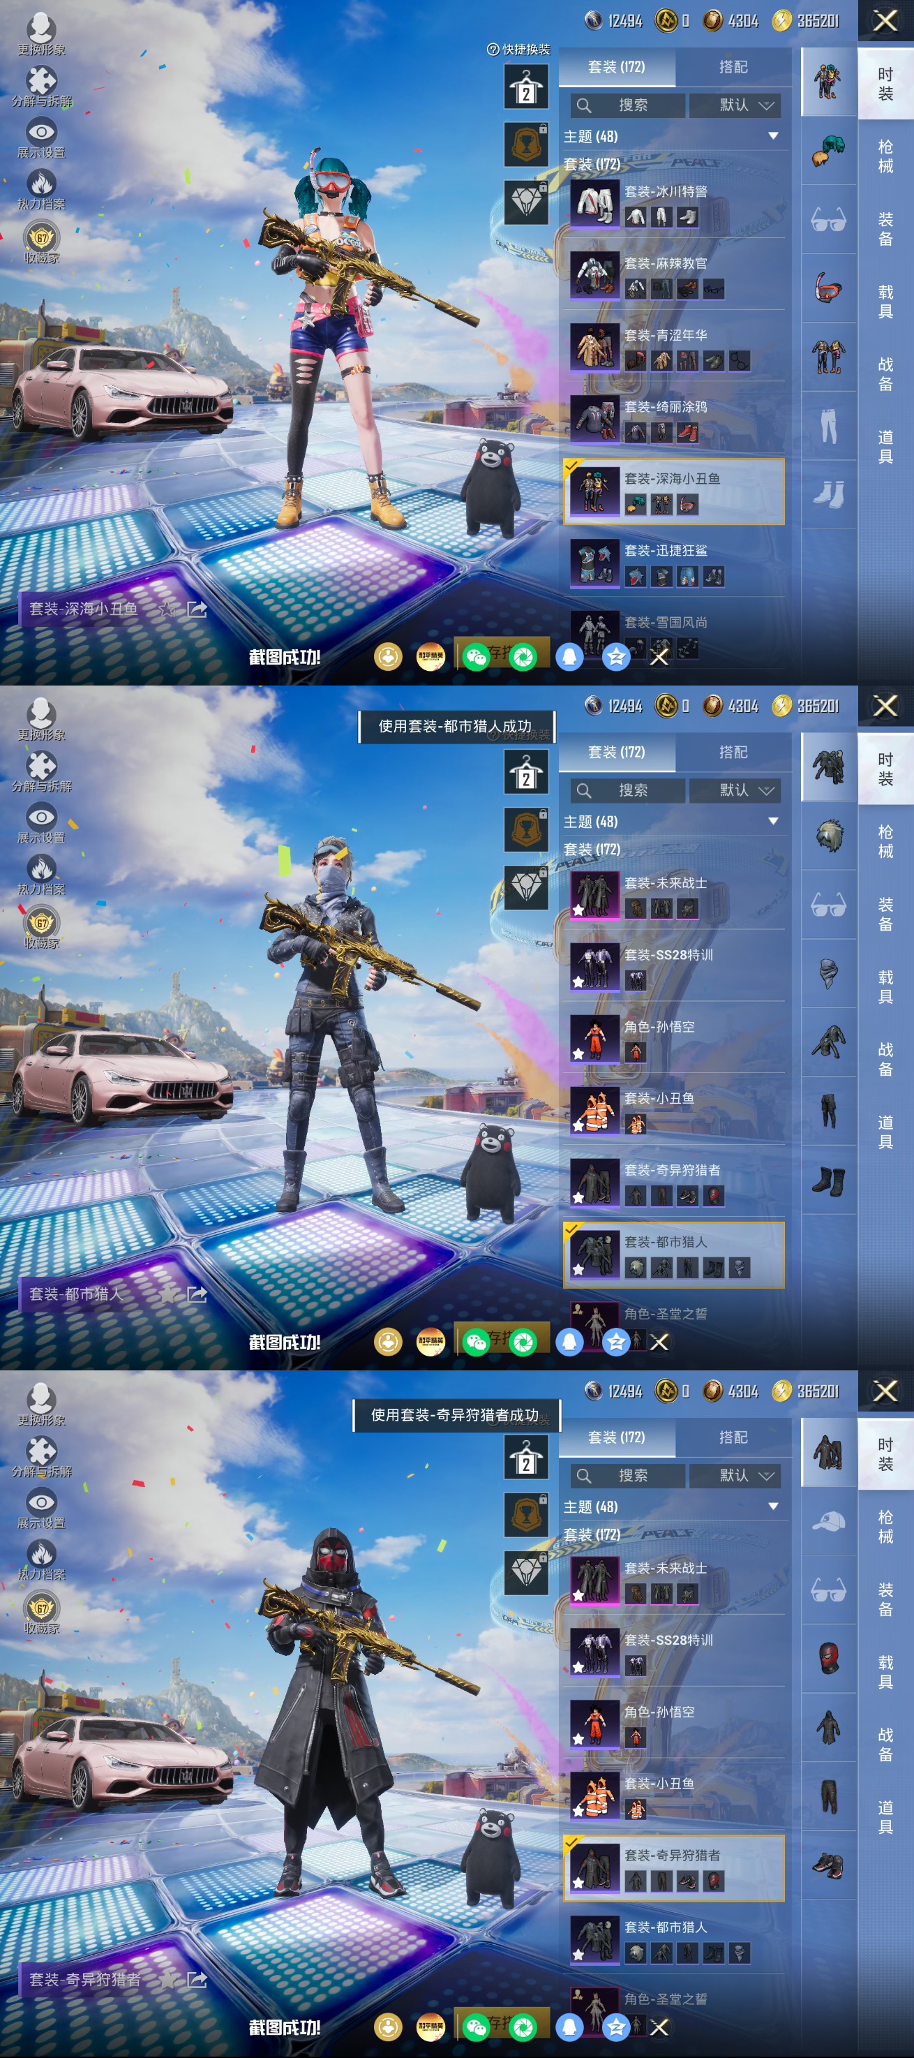Open 默认 sort dropdown on 使用套装-奇异狩猎者成功 screen

pyautogui.click(x=735, y=1476)
